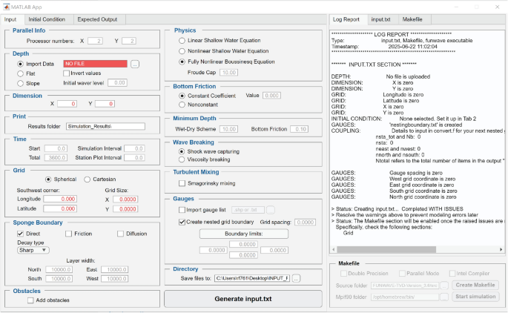Choose the Cartesian grid radio button
Viewport: 508px width, 313px height.
tap(87, 179)
